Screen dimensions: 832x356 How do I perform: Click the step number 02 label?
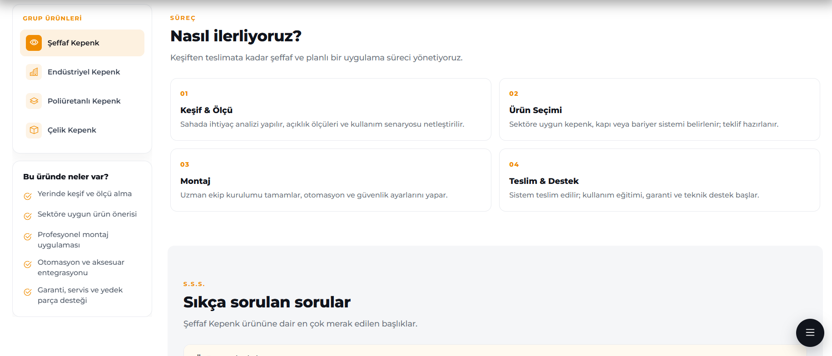[514, 94]
